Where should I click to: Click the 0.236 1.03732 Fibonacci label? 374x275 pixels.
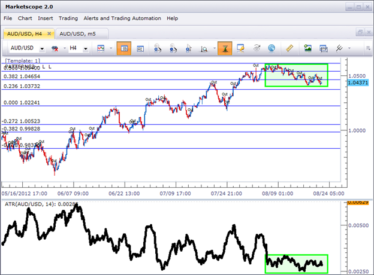point(22,86)
